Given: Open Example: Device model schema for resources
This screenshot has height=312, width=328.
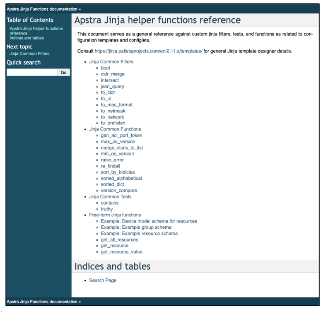Looking at the screenshot, I should (149, 221).
